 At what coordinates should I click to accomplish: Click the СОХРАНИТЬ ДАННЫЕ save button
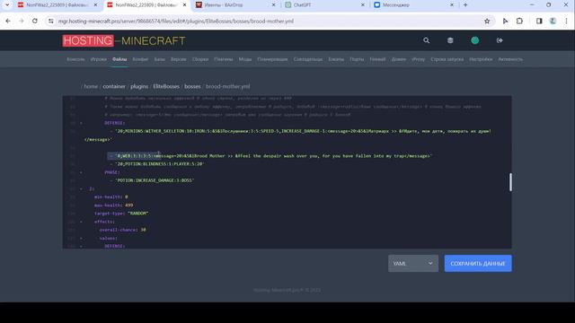point(478,263)
